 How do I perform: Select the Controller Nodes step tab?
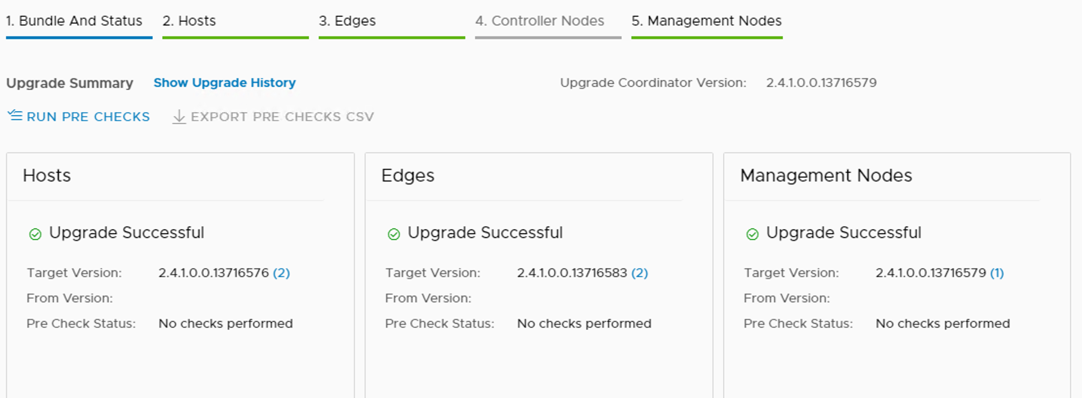coord(540,21)
